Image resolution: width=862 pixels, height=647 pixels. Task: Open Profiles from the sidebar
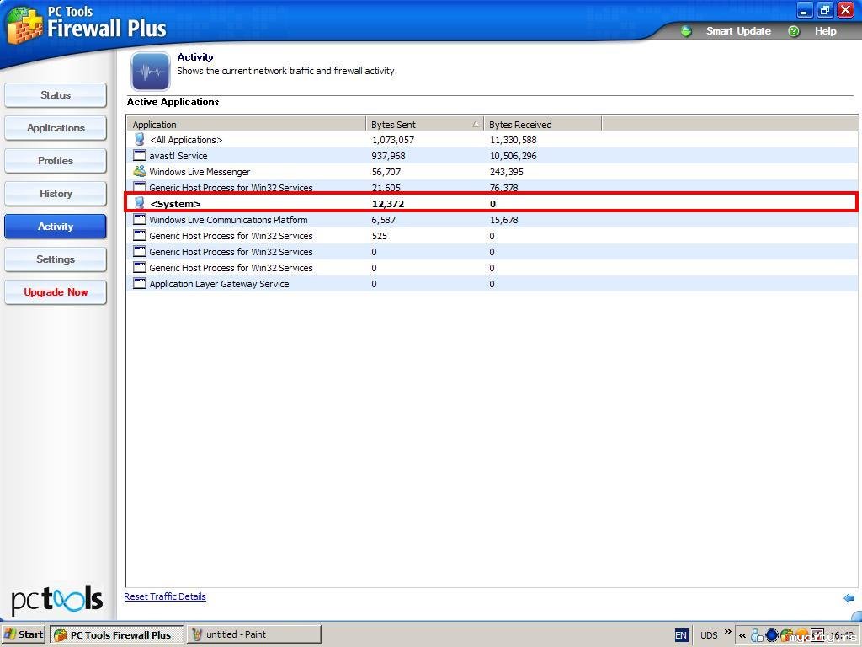click(x=55, y=161)
